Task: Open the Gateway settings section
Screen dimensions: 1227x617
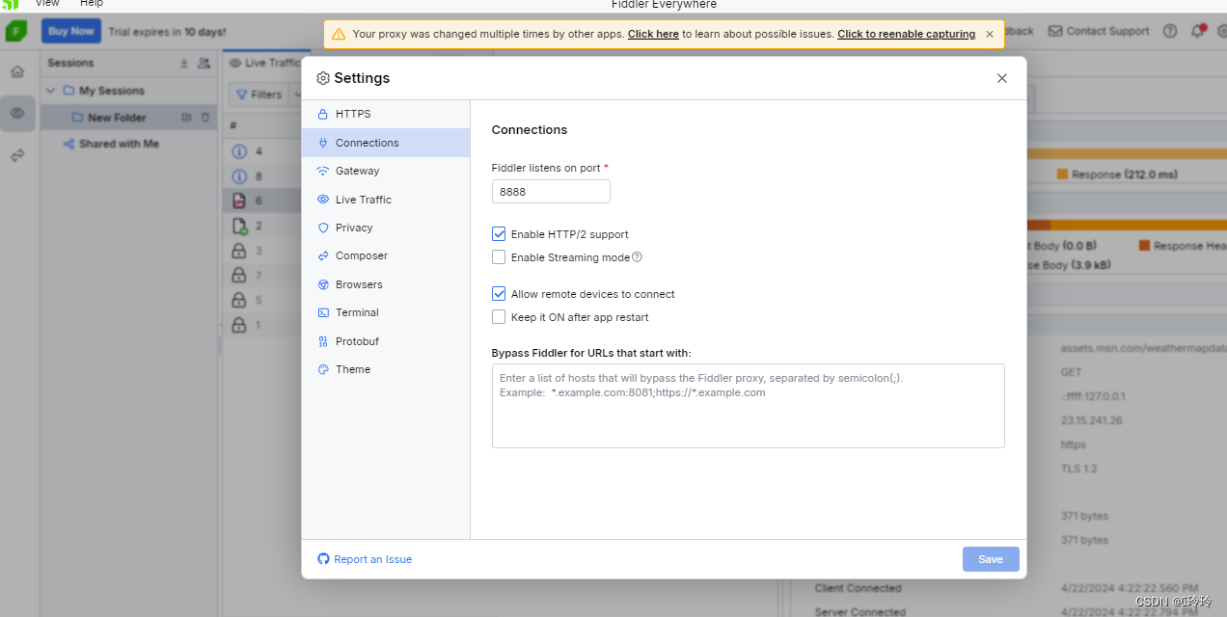Action: [385, 171]
